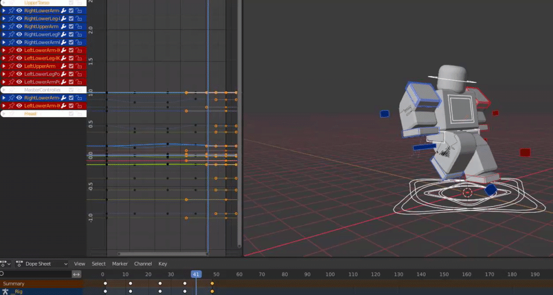The width and height of the screenshot is (553, 295).
Task: Focus the dope sheet search field
Action: pos(36,274)
